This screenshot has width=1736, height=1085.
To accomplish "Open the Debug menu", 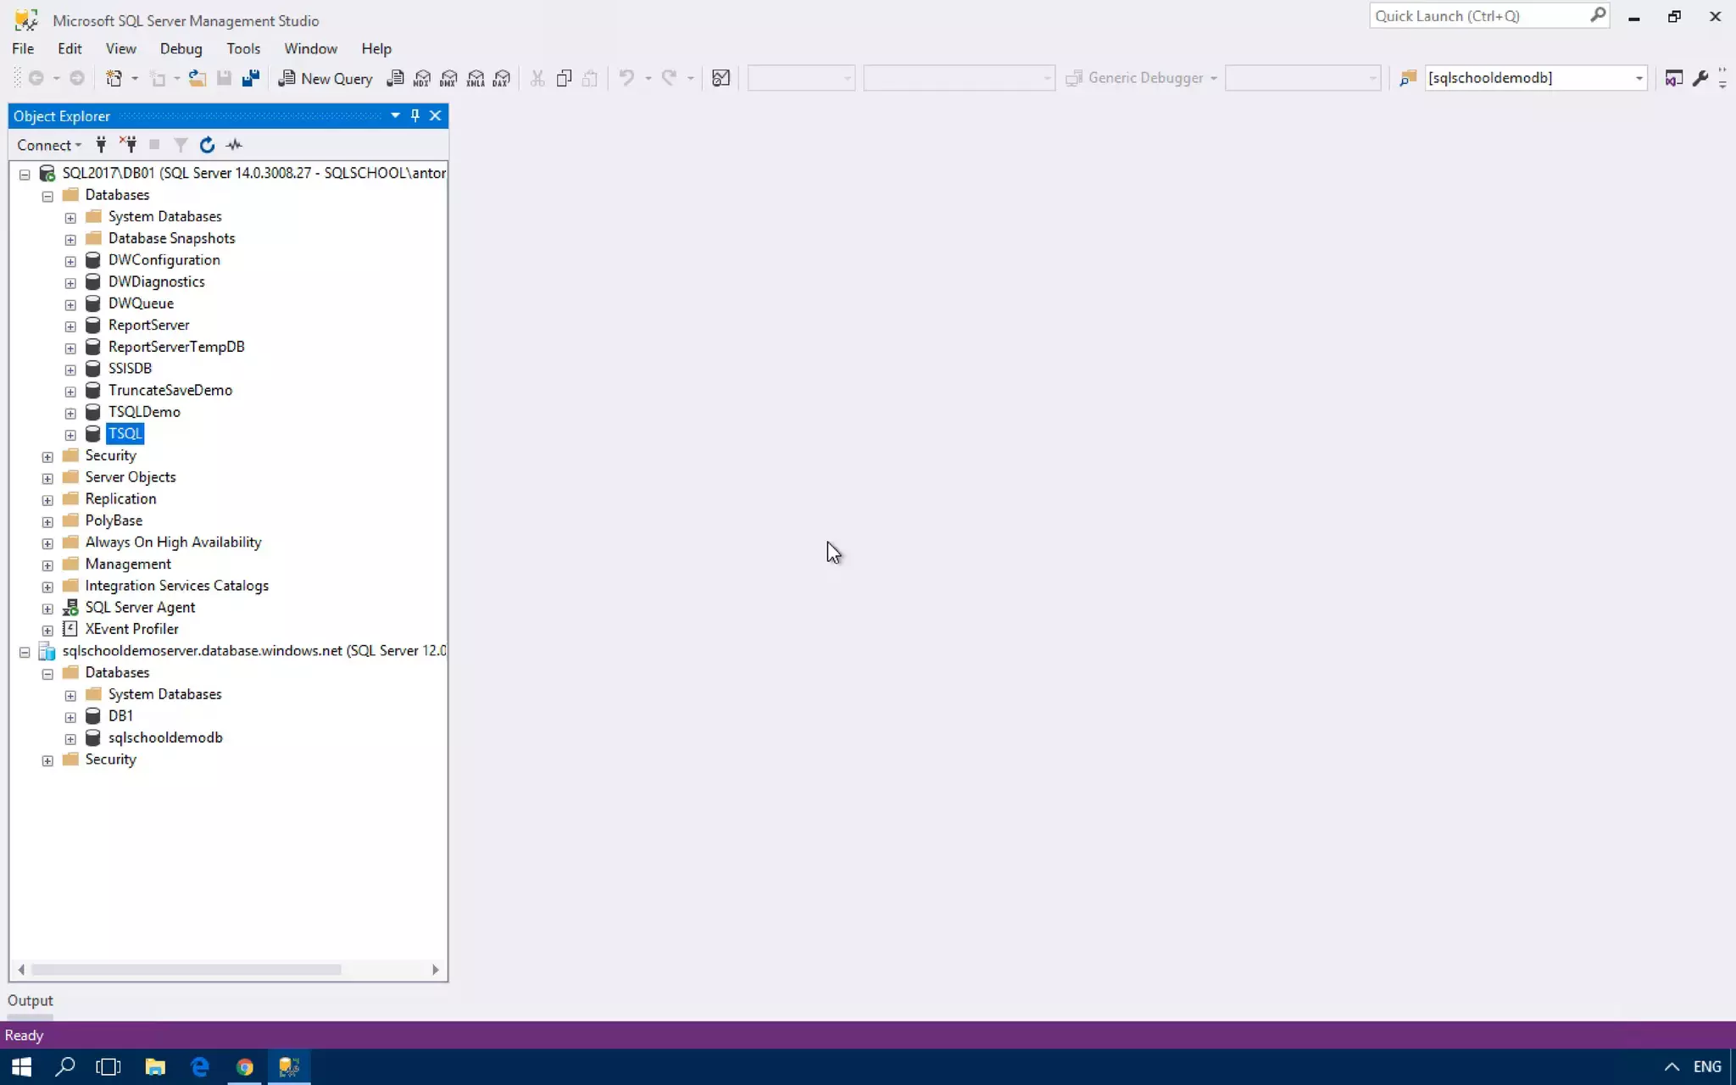I will pyautogui.click(x=181, y=48).
